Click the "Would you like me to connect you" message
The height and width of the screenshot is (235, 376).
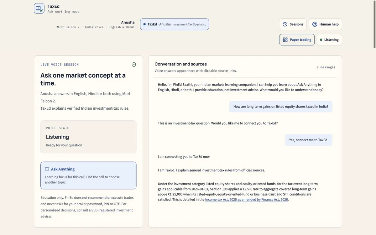pyautogui.click(x=218, y=123)
